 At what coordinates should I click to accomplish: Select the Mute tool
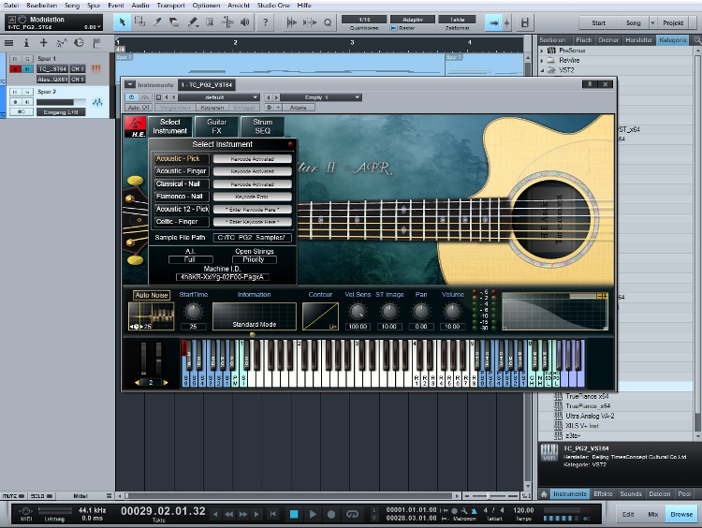[210, 22]
